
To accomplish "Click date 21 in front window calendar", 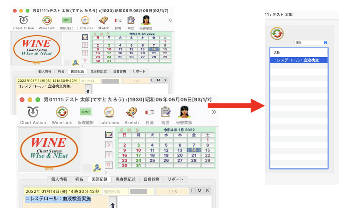I will coord(194,155).
